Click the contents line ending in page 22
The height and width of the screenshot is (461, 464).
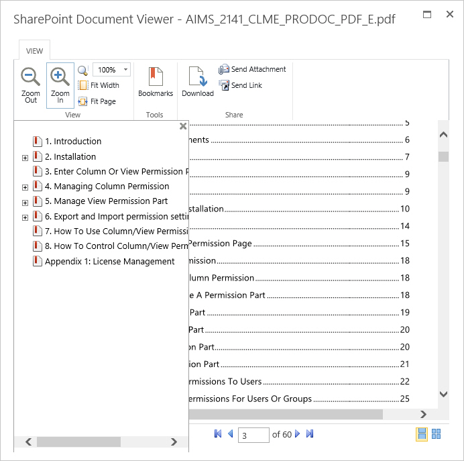point(299,382)
